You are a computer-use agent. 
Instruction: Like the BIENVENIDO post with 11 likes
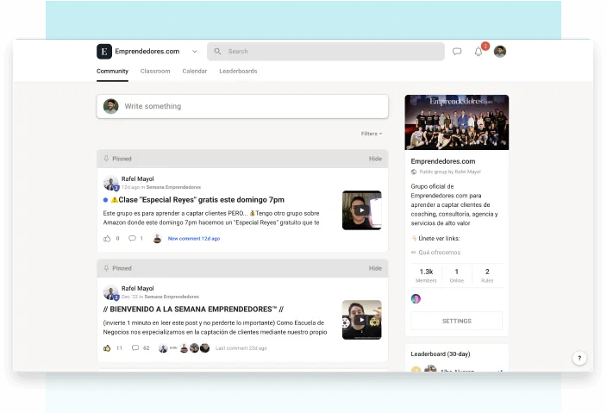click(x=107, y=348)
